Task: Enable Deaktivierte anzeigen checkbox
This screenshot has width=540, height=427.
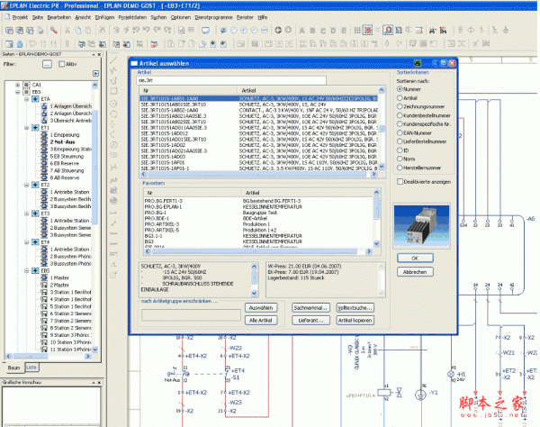Action: (x=400, y=182)
